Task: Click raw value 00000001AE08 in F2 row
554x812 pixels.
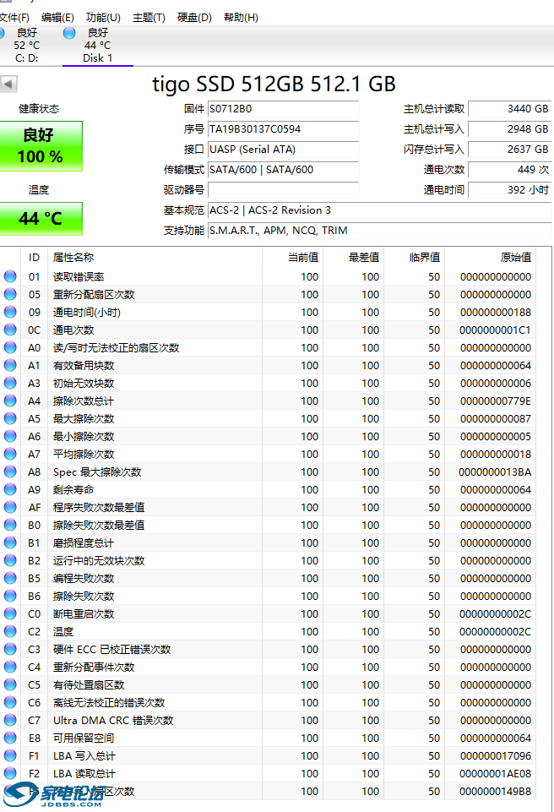Action: pos(495,773)
